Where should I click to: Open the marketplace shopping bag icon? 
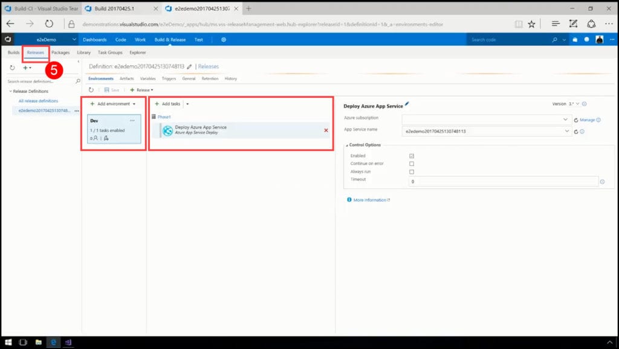tap(575, 40)
